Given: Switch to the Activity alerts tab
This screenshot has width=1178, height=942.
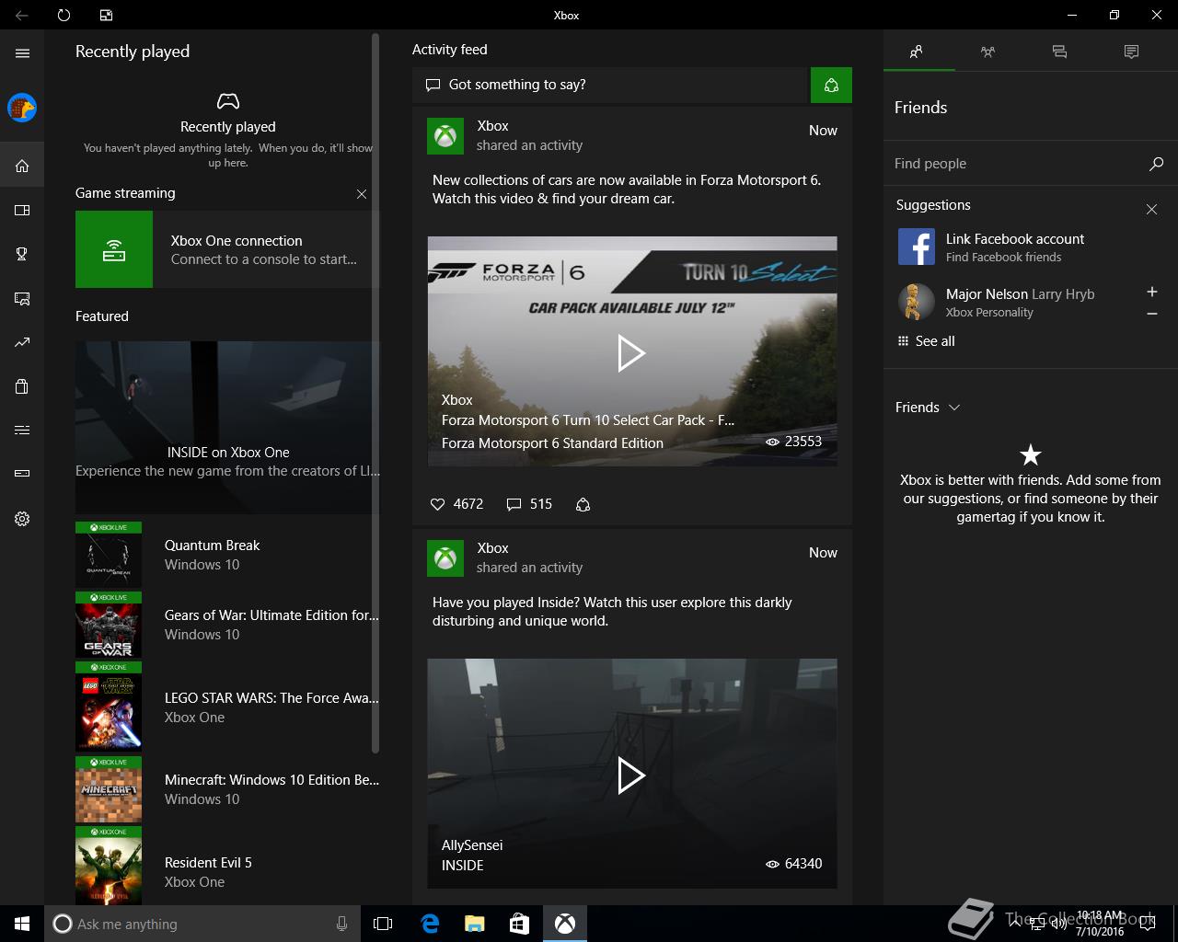Looking at the screenshot, I should [x=1131, y=52].
